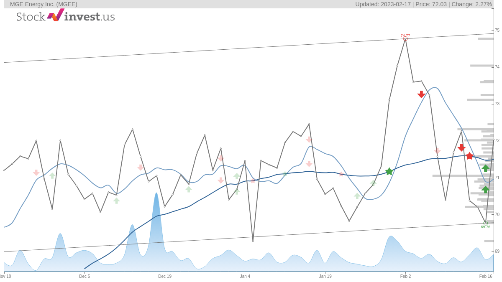Click the Feb 16 date label
502x282 pixels.
pos(486,276)
